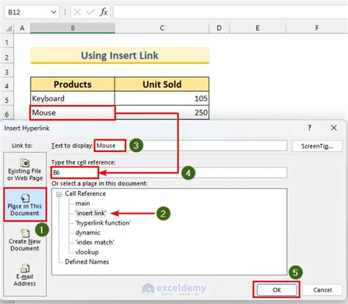Open the Name Box dropdown arrow
This screenshot has height=304, width=348.
(x=54, y=12)
